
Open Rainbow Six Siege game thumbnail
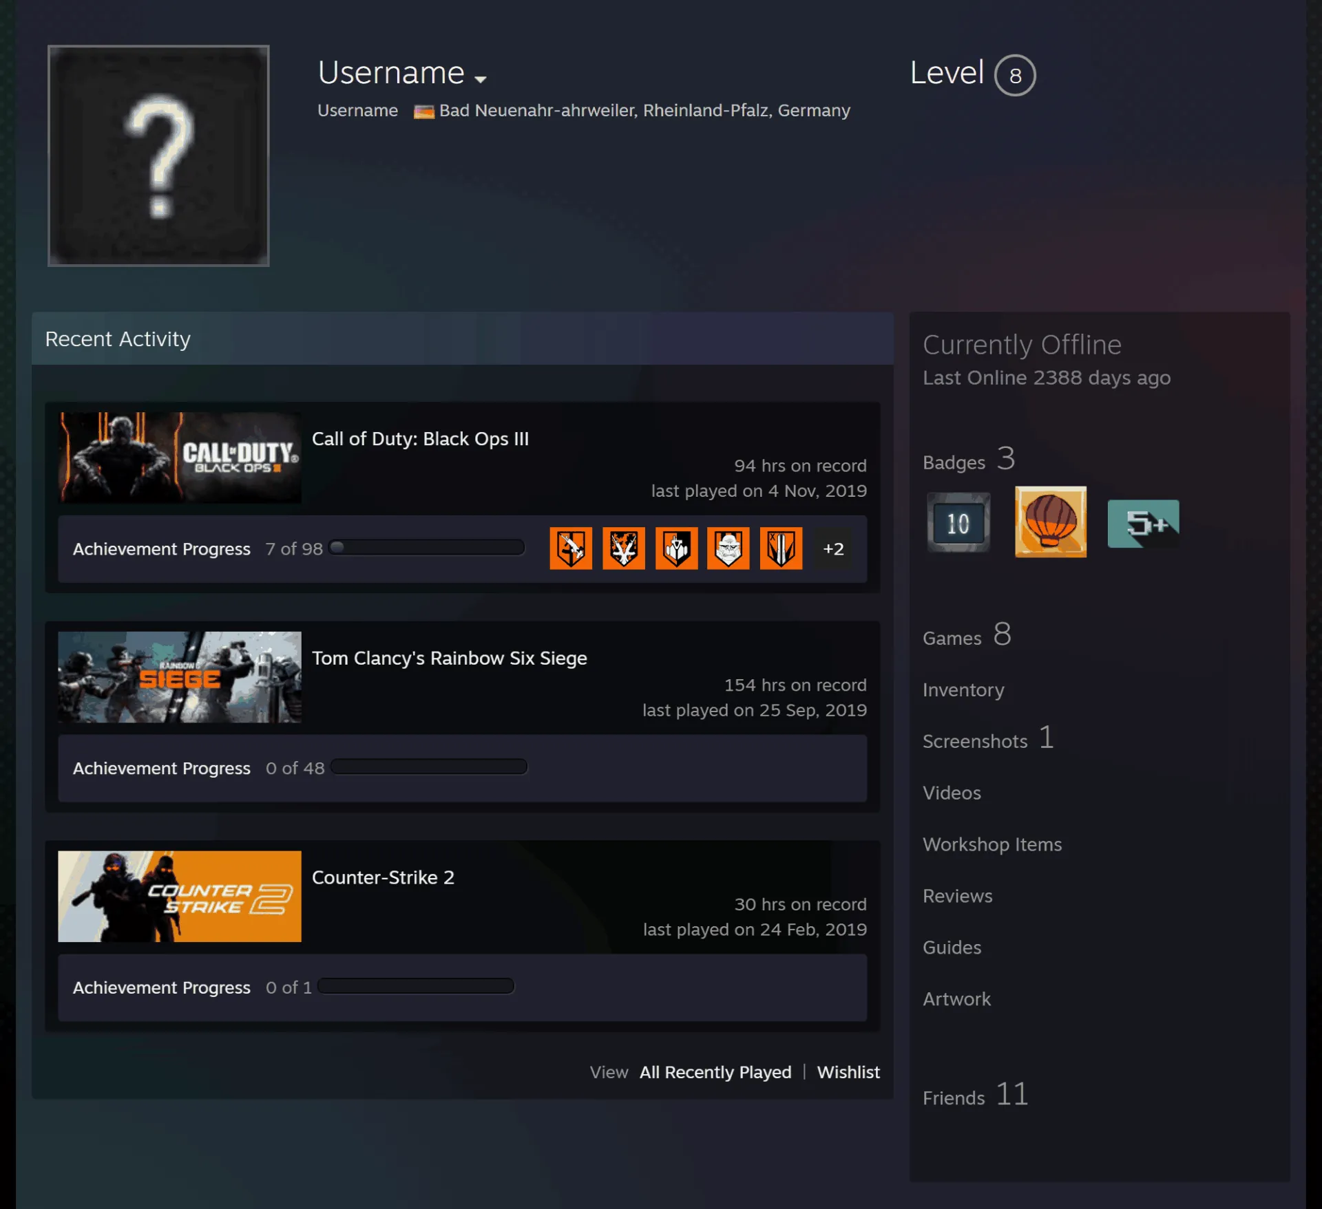point(180,677)
